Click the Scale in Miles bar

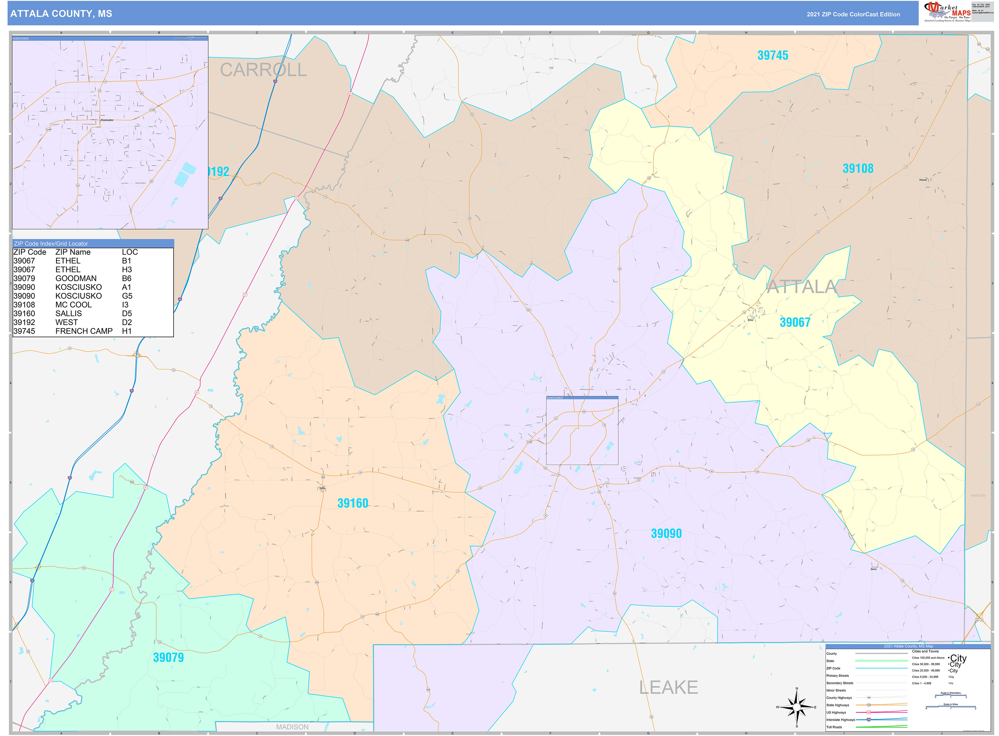(x=951, y=707)
